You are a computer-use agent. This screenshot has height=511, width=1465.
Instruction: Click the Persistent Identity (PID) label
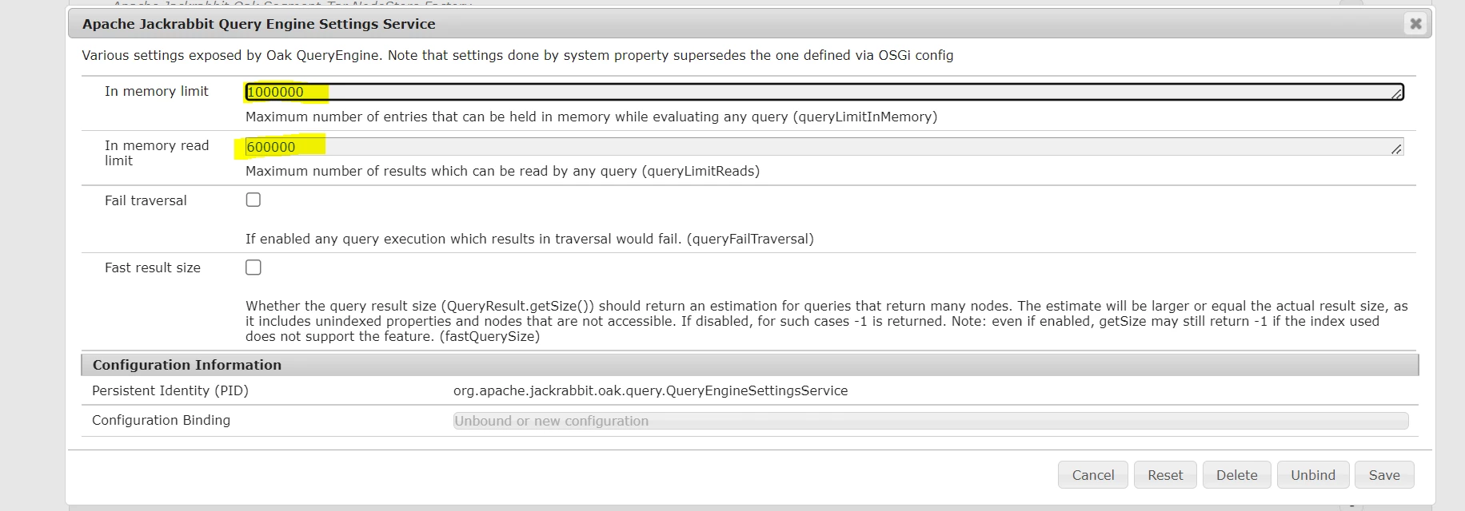[170, 390]
